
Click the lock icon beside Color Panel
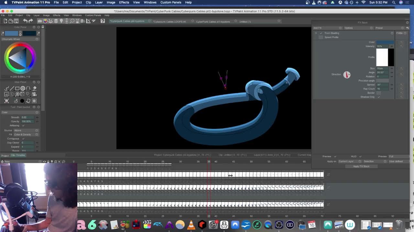(43, 27)
